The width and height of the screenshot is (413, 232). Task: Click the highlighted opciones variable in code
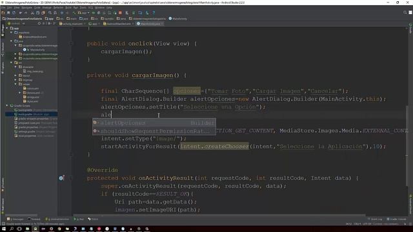(186, 91)
